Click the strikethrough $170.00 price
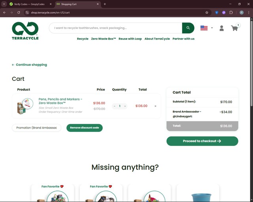 [99, 109]
